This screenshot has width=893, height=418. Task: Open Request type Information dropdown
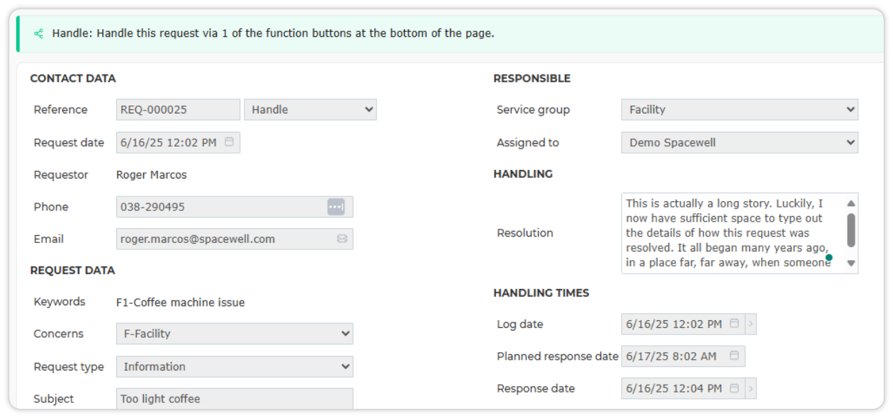[235, 367]
